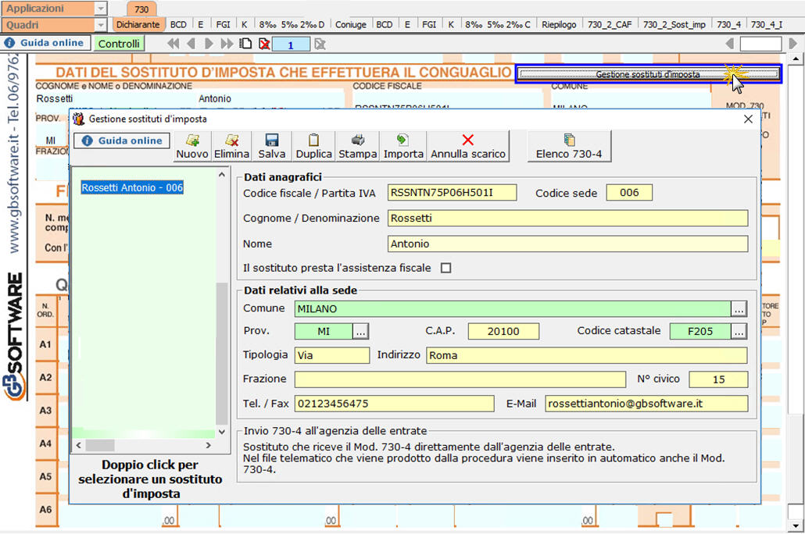
Task: Open the 730_4_I tab
Action: coord(767,25)
